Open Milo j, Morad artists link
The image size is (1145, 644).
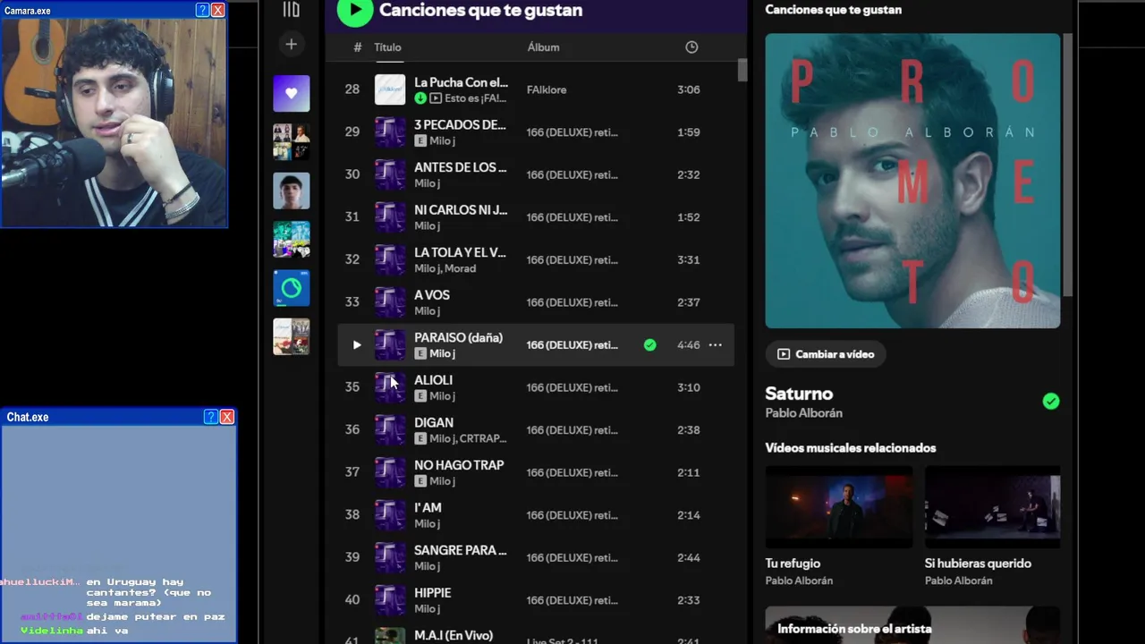[x=445, y=268]
